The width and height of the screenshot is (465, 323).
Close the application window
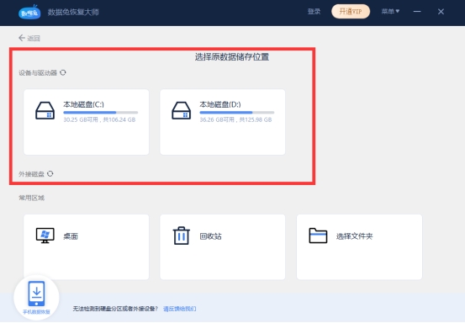441,12
